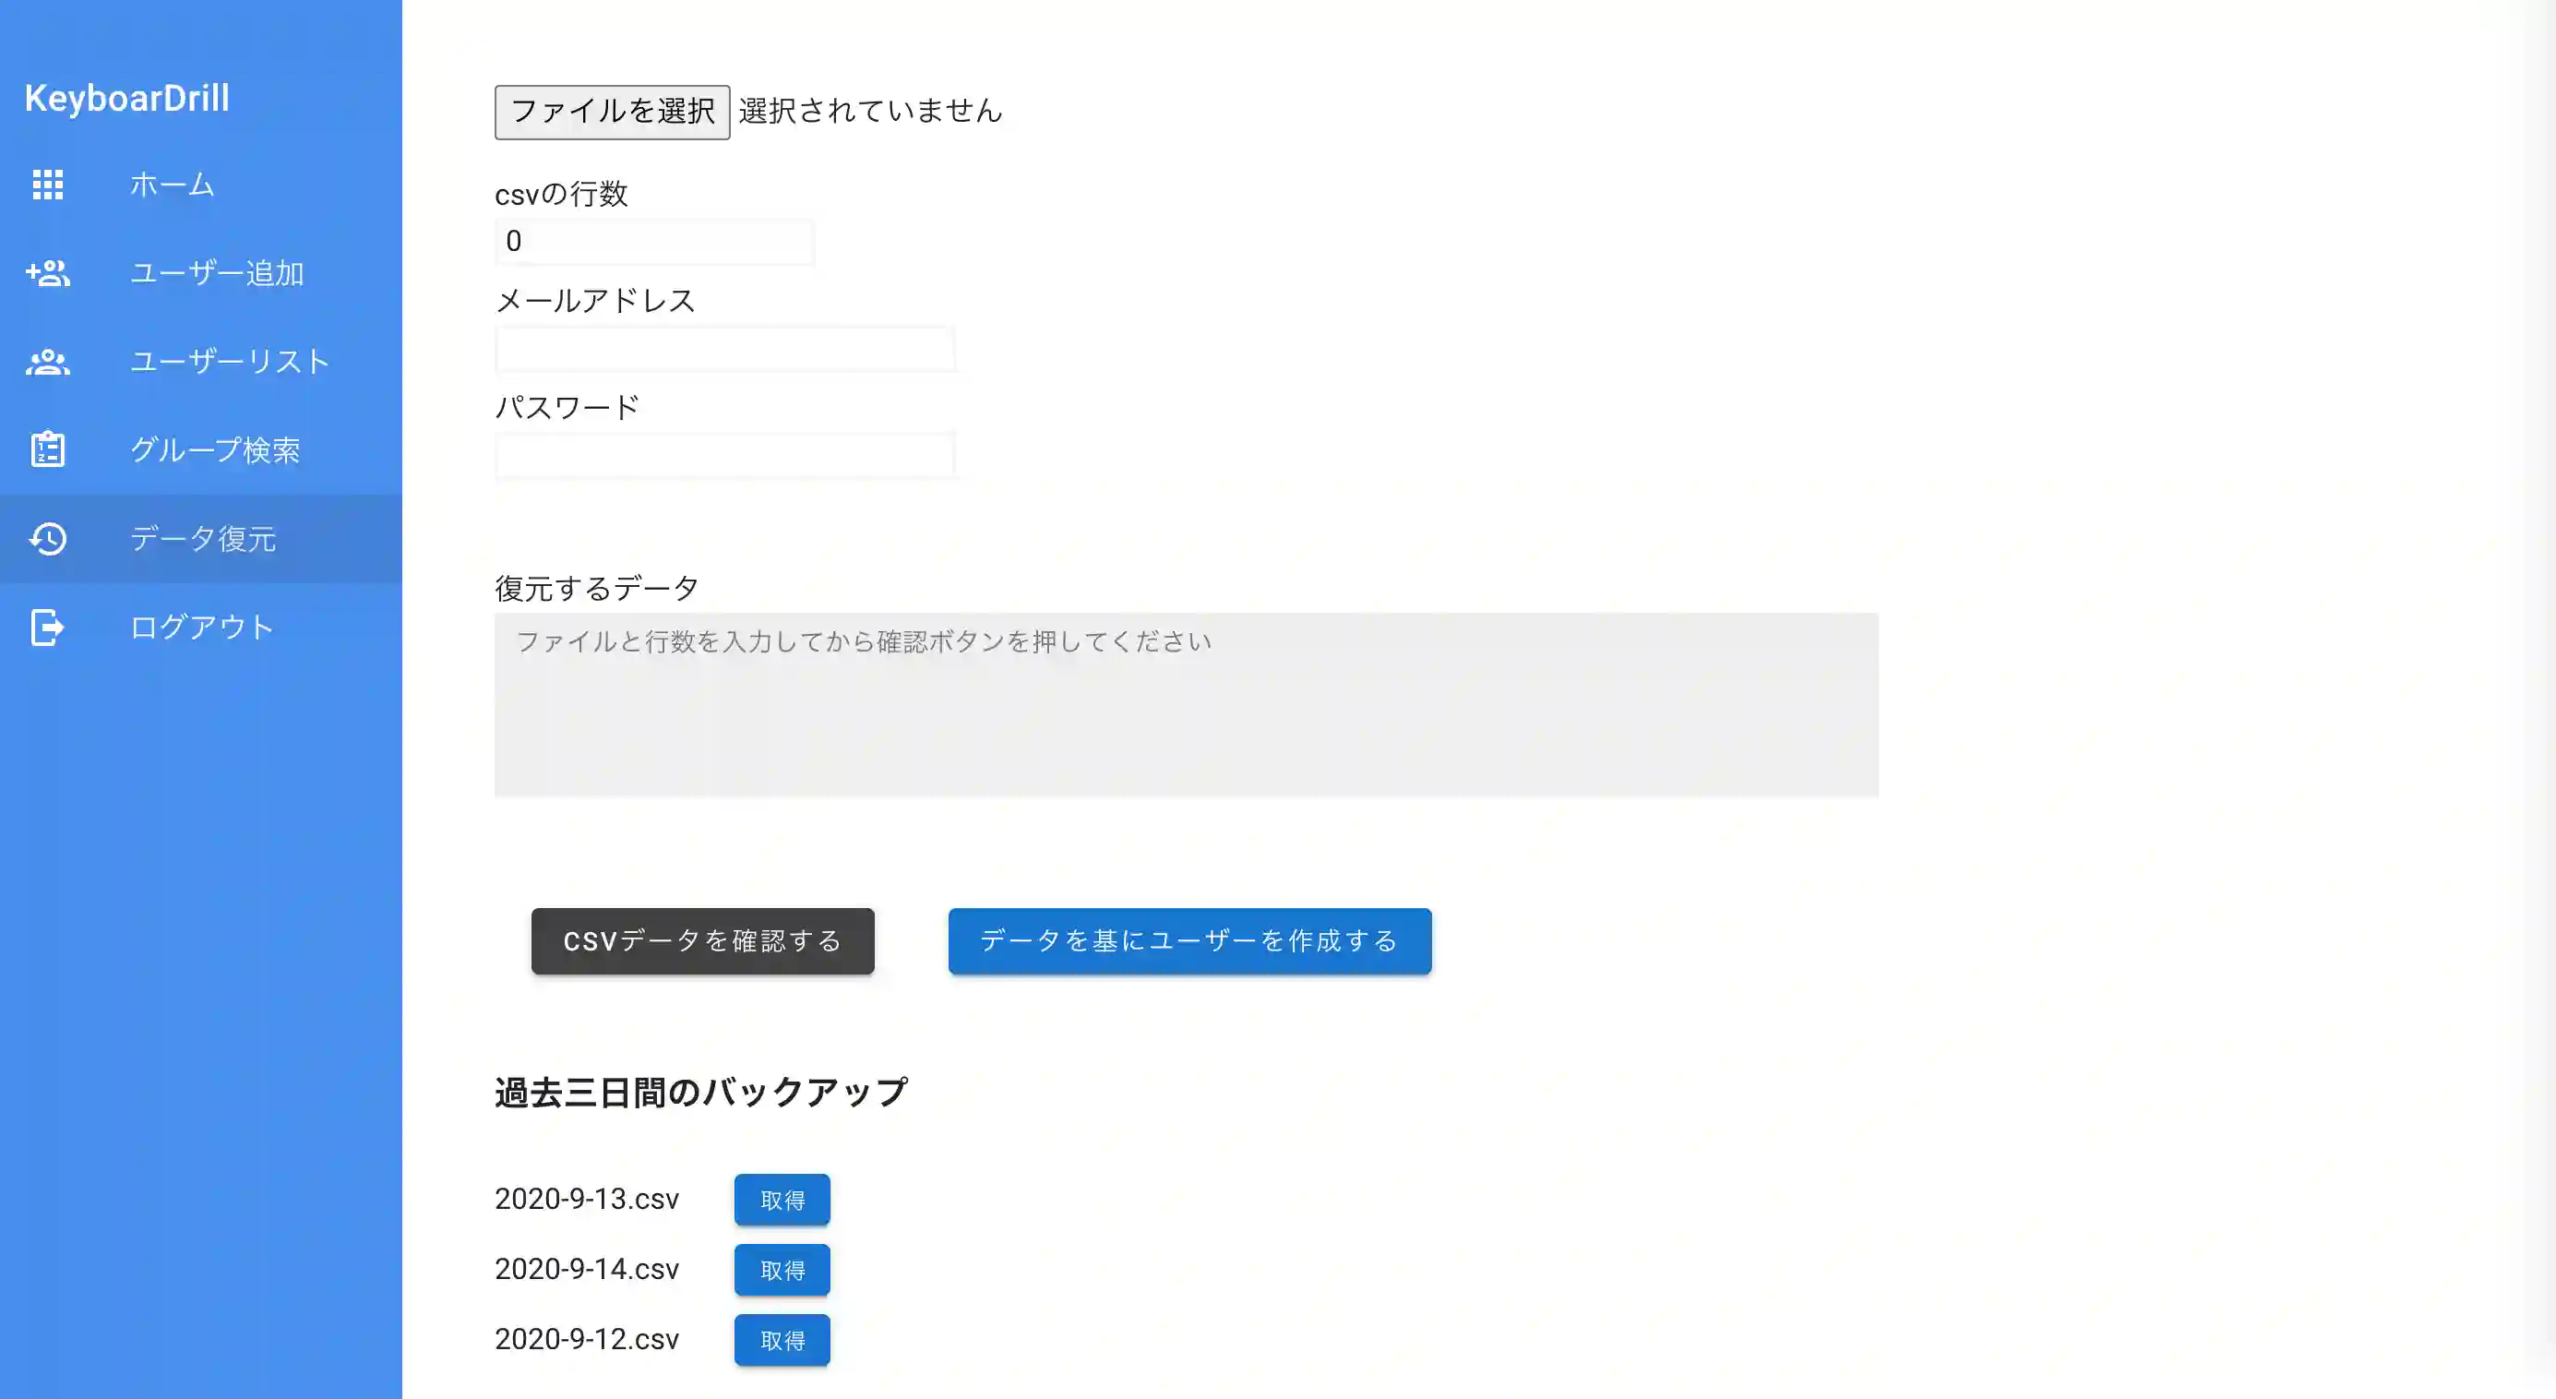Click the メールアドレス input field

pos(724,349)
